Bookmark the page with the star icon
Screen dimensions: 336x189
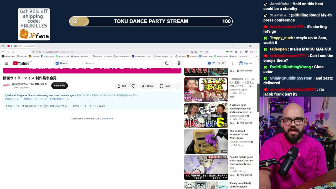coord(207,52)
